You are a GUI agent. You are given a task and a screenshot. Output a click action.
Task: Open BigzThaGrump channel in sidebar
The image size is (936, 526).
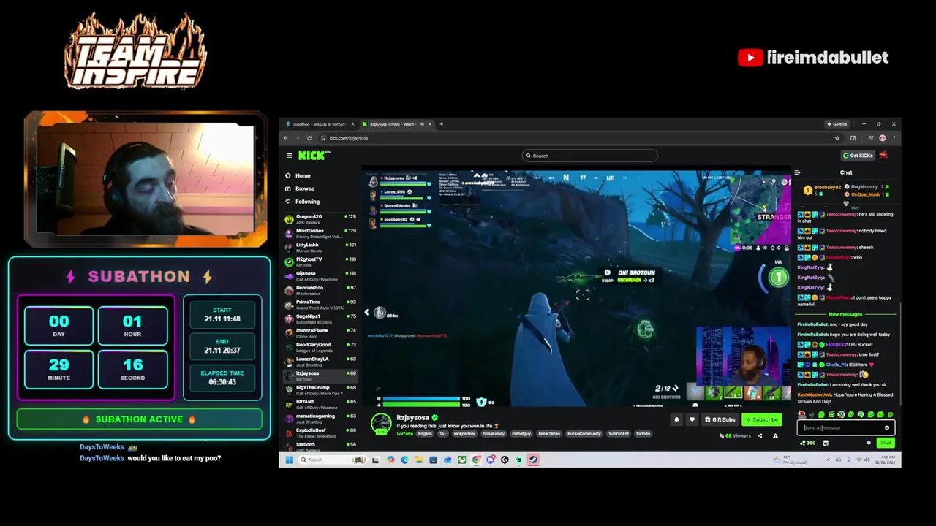coord(320,390)
